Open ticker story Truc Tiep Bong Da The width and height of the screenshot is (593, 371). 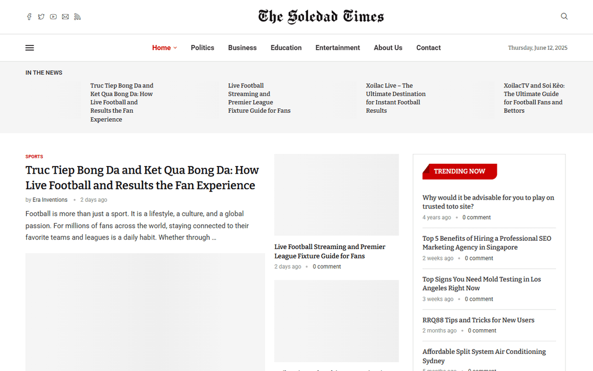click(x=122, y=102)
